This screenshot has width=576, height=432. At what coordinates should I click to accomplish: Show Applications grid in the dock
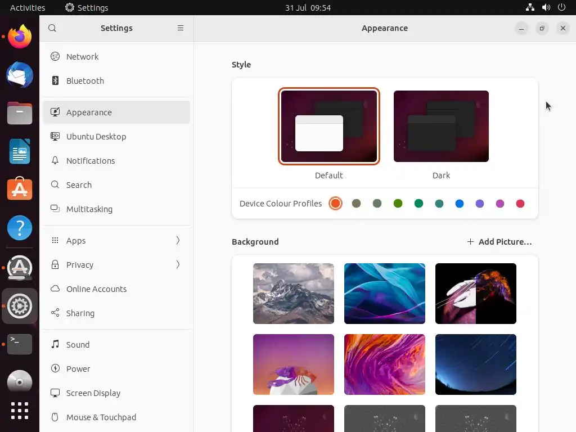coord(20,411)
